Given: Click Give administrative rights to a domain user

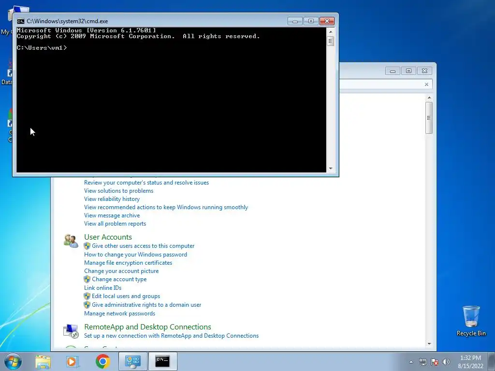Looking at the screenshot, I should pos(146,305).
